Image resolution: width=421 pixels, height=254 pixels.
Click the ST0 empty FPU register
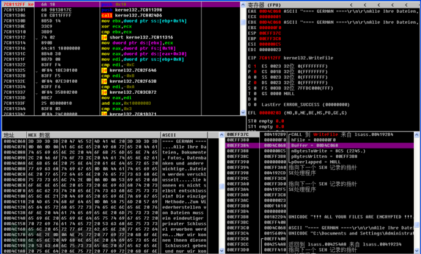[x=266, y=121]
